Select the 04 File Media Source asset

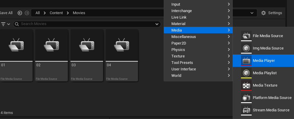[x=122, y=55]
